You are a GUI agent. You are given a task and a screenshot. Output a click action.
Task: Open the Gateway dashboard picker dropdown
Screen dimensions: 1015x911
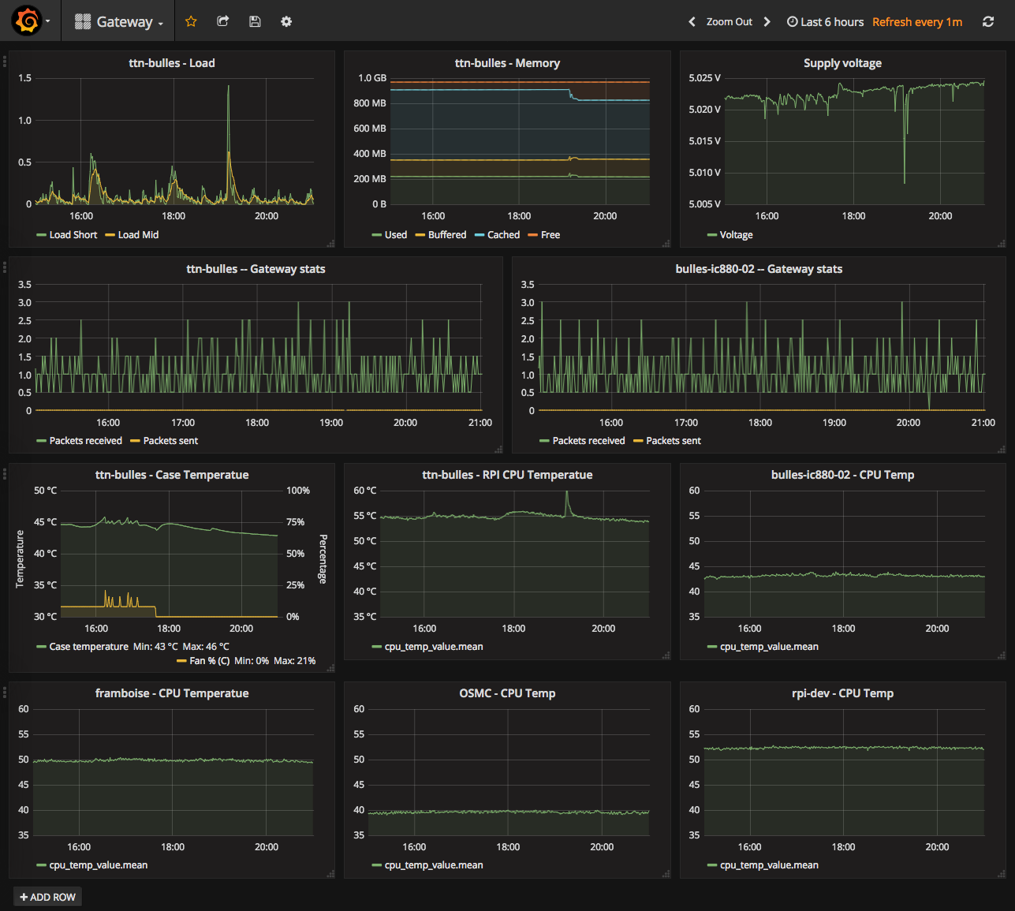coord(119,22)
